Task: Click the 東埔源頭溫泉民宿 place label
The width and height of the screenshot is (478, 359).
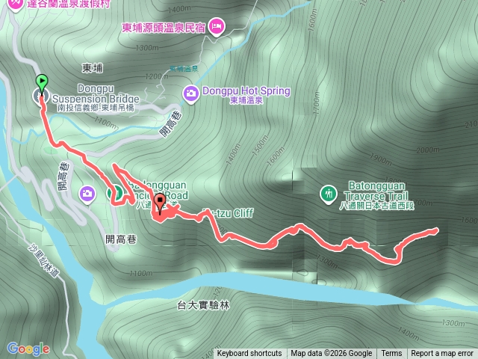Action: tap(164, 28)
